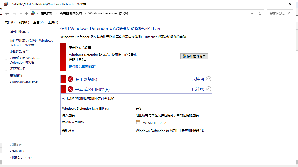The width and height of the screenshot is (298, 167).
Task: Open 启用或关闭 Windows Defender 防火墙
Action: coord(25,60)
